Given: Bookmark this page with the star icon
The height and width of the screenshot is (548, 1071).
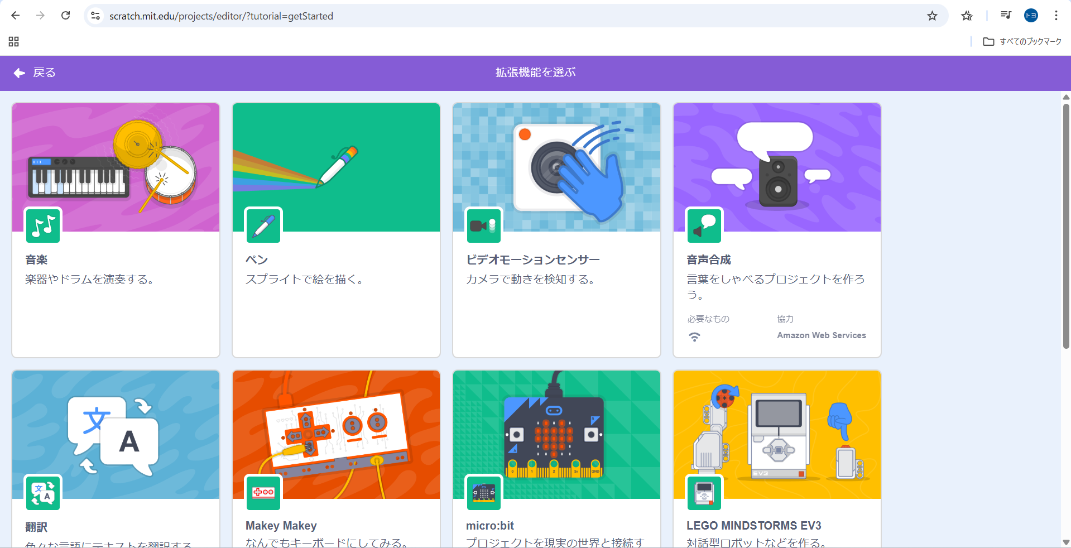Looking at the screenshot, I should [932, 16].
